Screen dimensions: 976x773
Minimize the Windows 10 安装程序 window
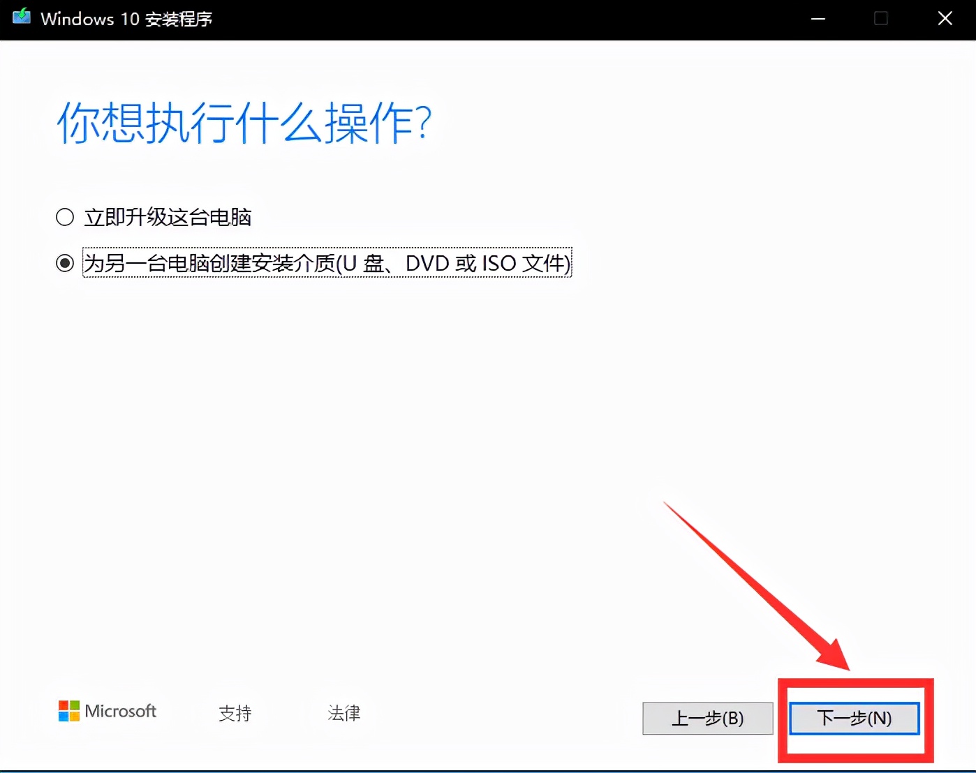click(817, 18)
